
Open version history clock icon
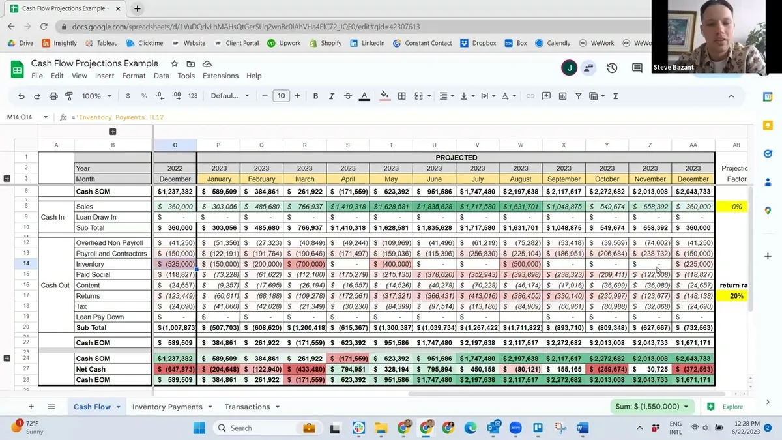coord(612,68)
